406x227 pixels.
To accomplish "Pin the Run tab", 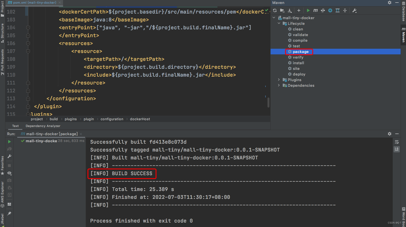I will pyautogui.click(x=9, y=213).
